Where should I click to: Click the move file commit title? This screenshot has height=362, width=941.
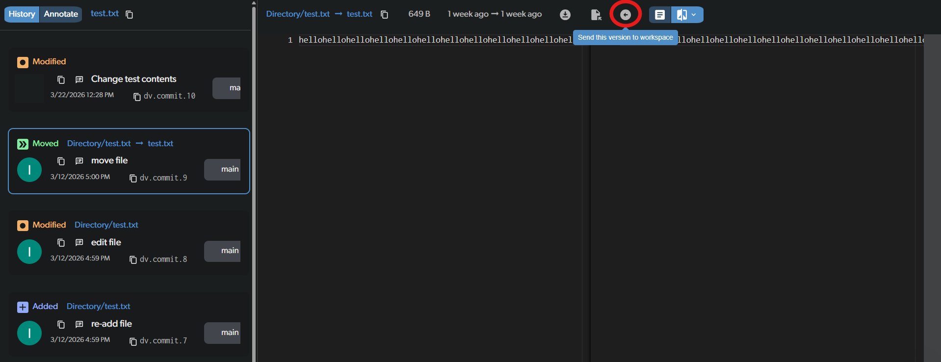tap(109, 160)
